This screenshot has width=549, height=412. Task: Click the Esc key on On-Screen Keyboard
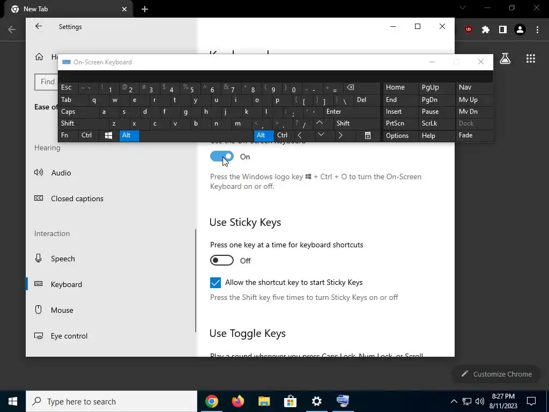[x=68, y=87]
